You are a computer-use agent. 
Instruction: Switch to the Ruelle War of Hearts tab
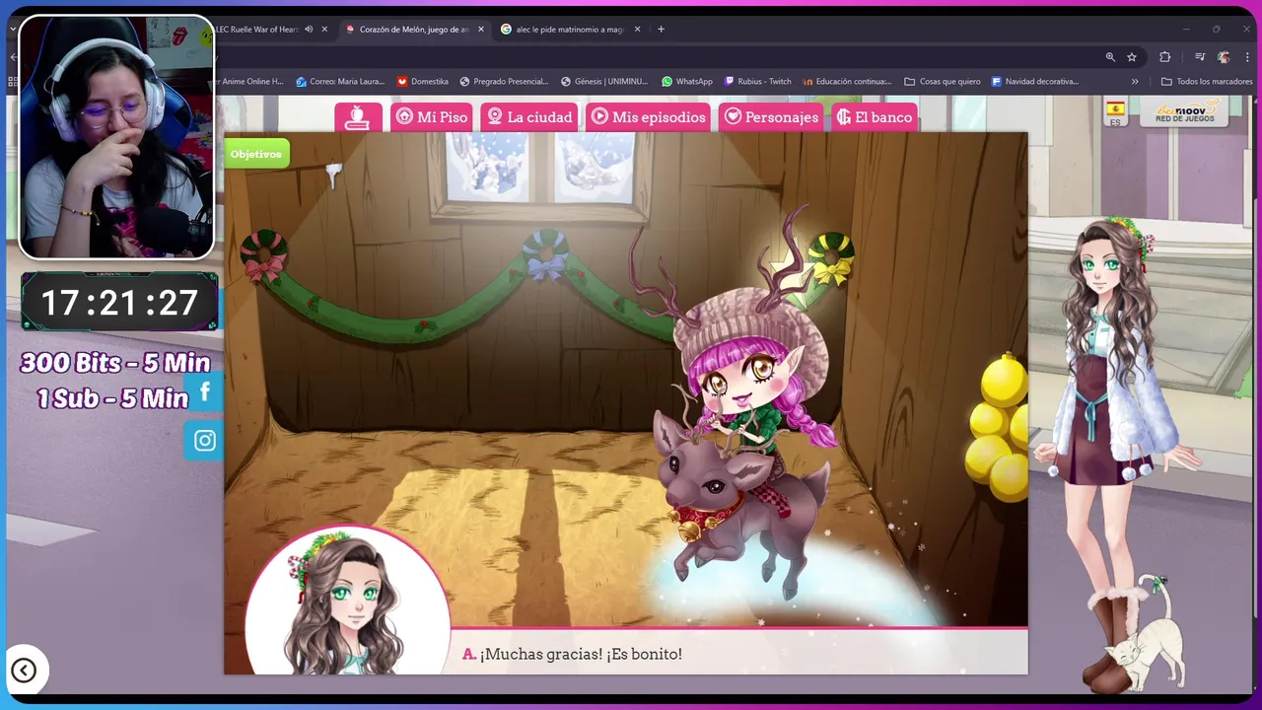coord(256,30)
